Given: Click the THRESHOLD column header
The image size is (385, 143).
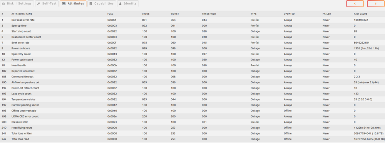Looking at the screenshot, I should click(x=209, y=14).
